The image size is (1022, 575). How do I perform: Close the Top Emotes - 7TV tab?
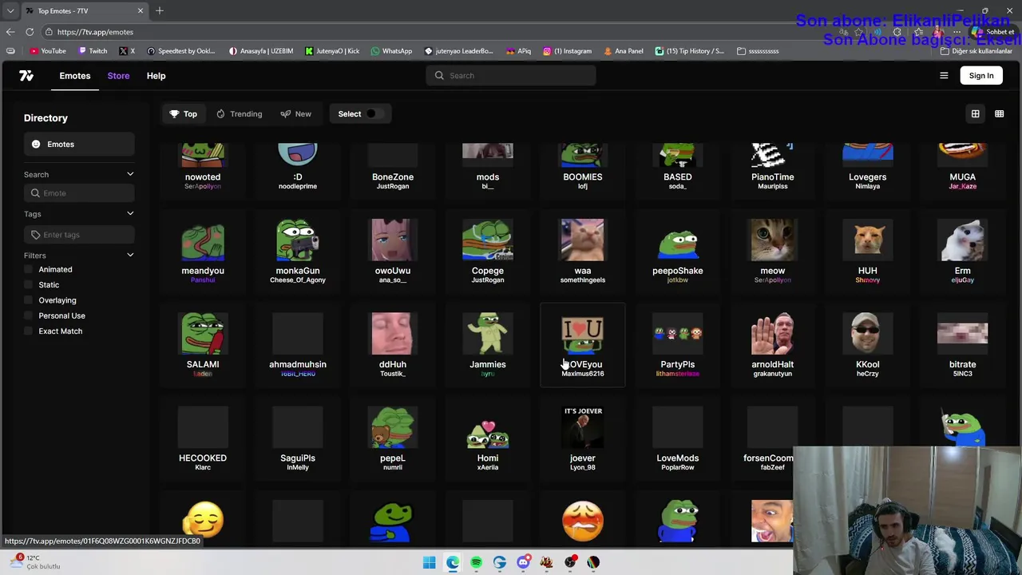141,10
